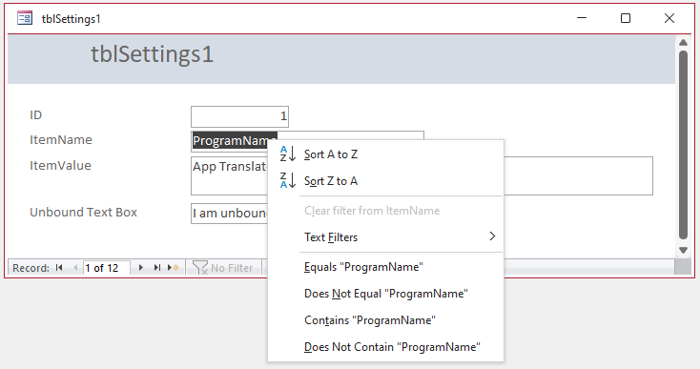The height and width of the screenshot is (369, 700).
Task: Click the Sort Z to A icon
Action: pyautogui.click(x=288, y=181)
